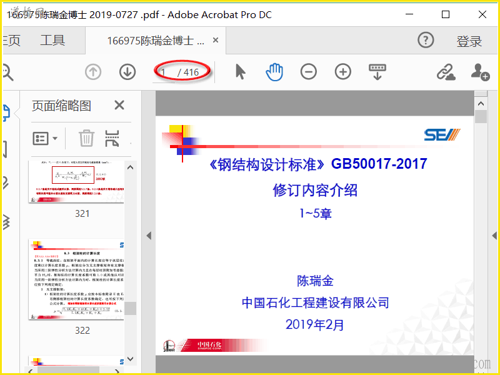Click the 1~5章 text on slide
500x375 pixels.
point(316,213)
